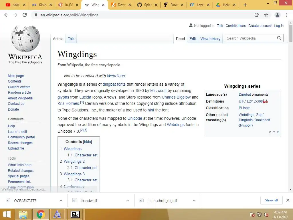
Task: Open Windows Start menu
Action: click(x=7, y=214)
